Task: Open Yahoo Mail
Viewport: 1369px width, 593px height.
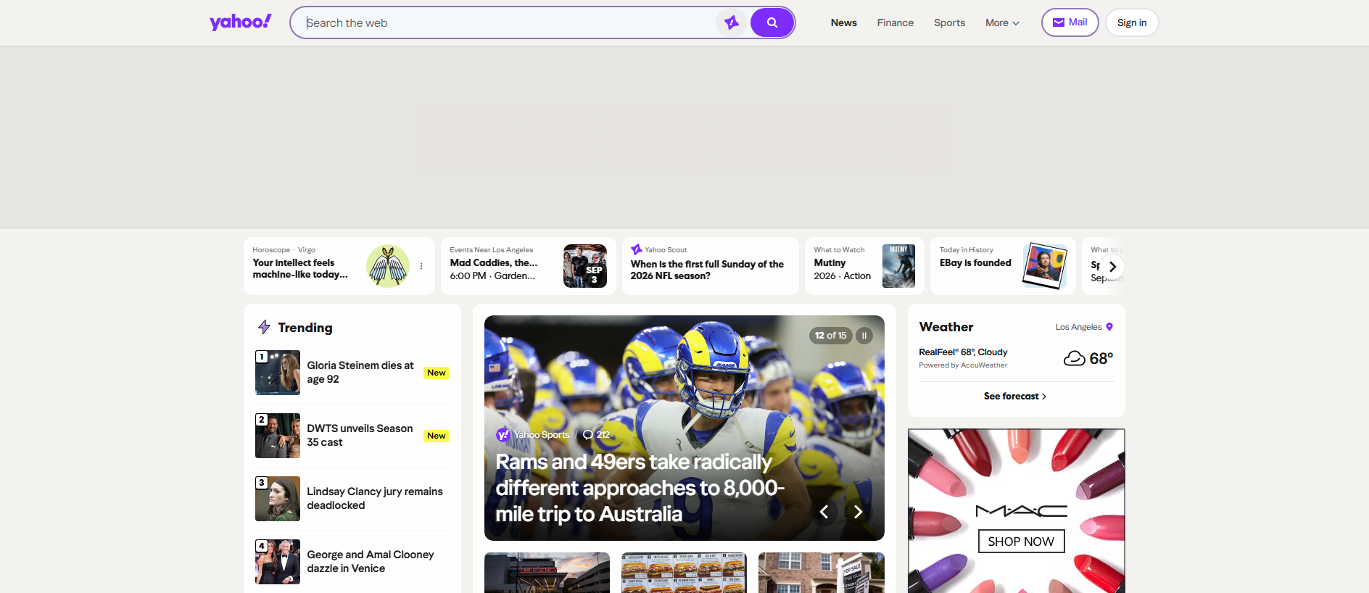Action: pyautogui.click(x=1070, y=22)
